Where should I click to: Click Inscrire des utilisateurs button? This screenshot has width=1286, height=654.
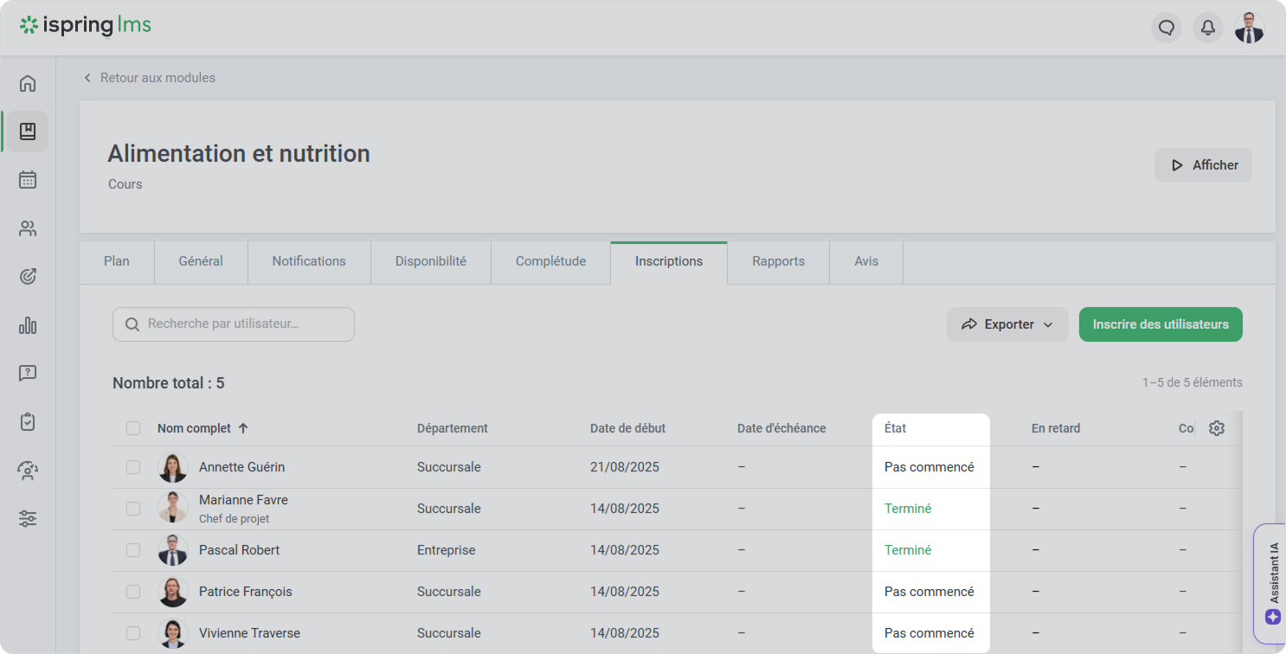(x=1160, y=324)
